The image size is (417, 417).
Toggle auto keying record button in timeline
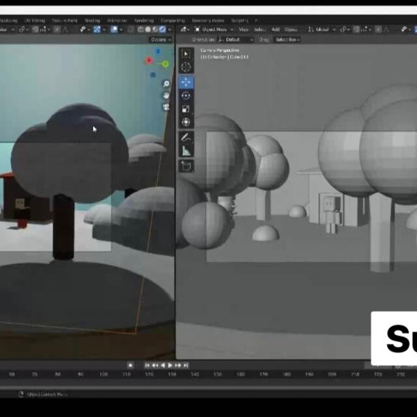coord(130,366)
